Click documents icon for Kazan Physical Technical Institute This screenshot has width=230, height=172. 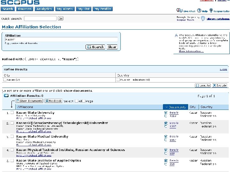point(165,153)
